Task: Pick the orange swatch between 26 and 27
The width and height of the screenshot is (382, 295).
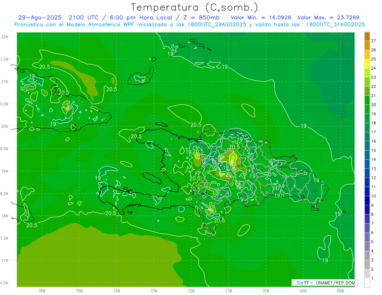Action: tap(367, 45)
